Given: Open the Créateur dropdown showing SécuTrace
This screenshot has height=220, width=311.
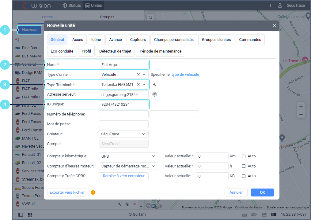Looking at the screenshot, I should (x=123, y=134).
